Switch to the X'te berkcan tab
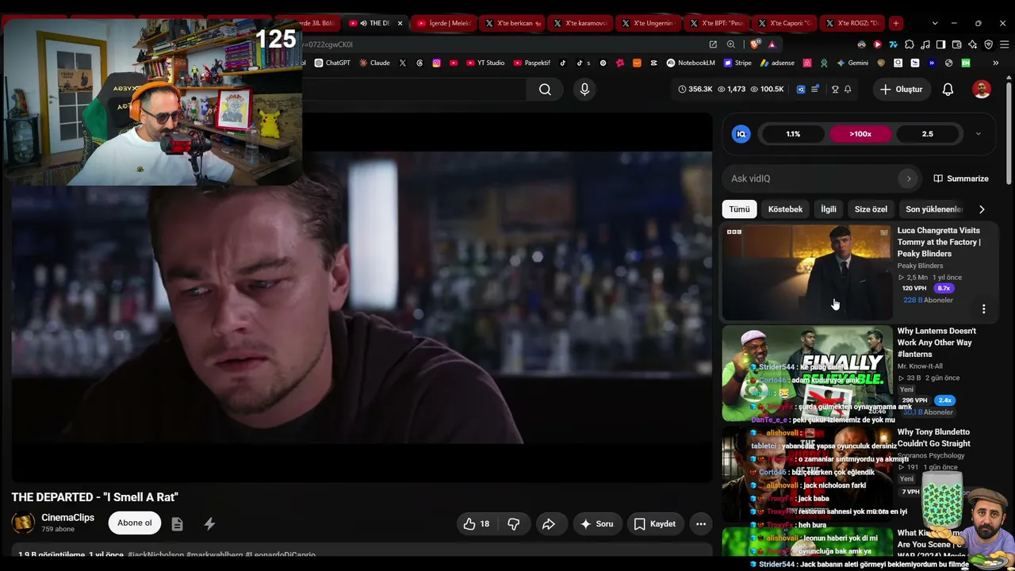Screen dimensions: 1015x571 click(511, 23)
